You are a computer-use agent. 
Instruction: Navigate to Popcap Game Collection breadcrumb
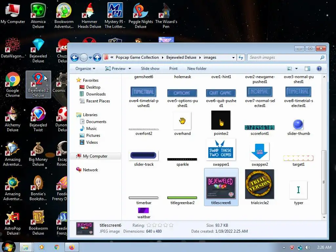coord(137,57)
